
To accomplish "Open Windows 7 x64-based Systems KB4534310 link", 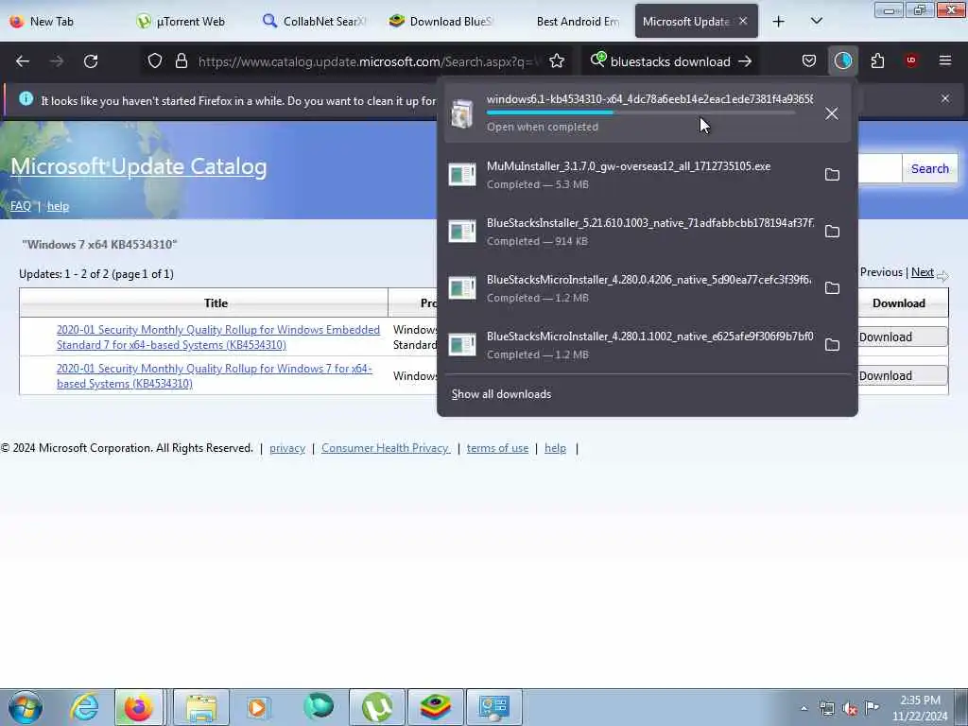I will click(215, 376).
